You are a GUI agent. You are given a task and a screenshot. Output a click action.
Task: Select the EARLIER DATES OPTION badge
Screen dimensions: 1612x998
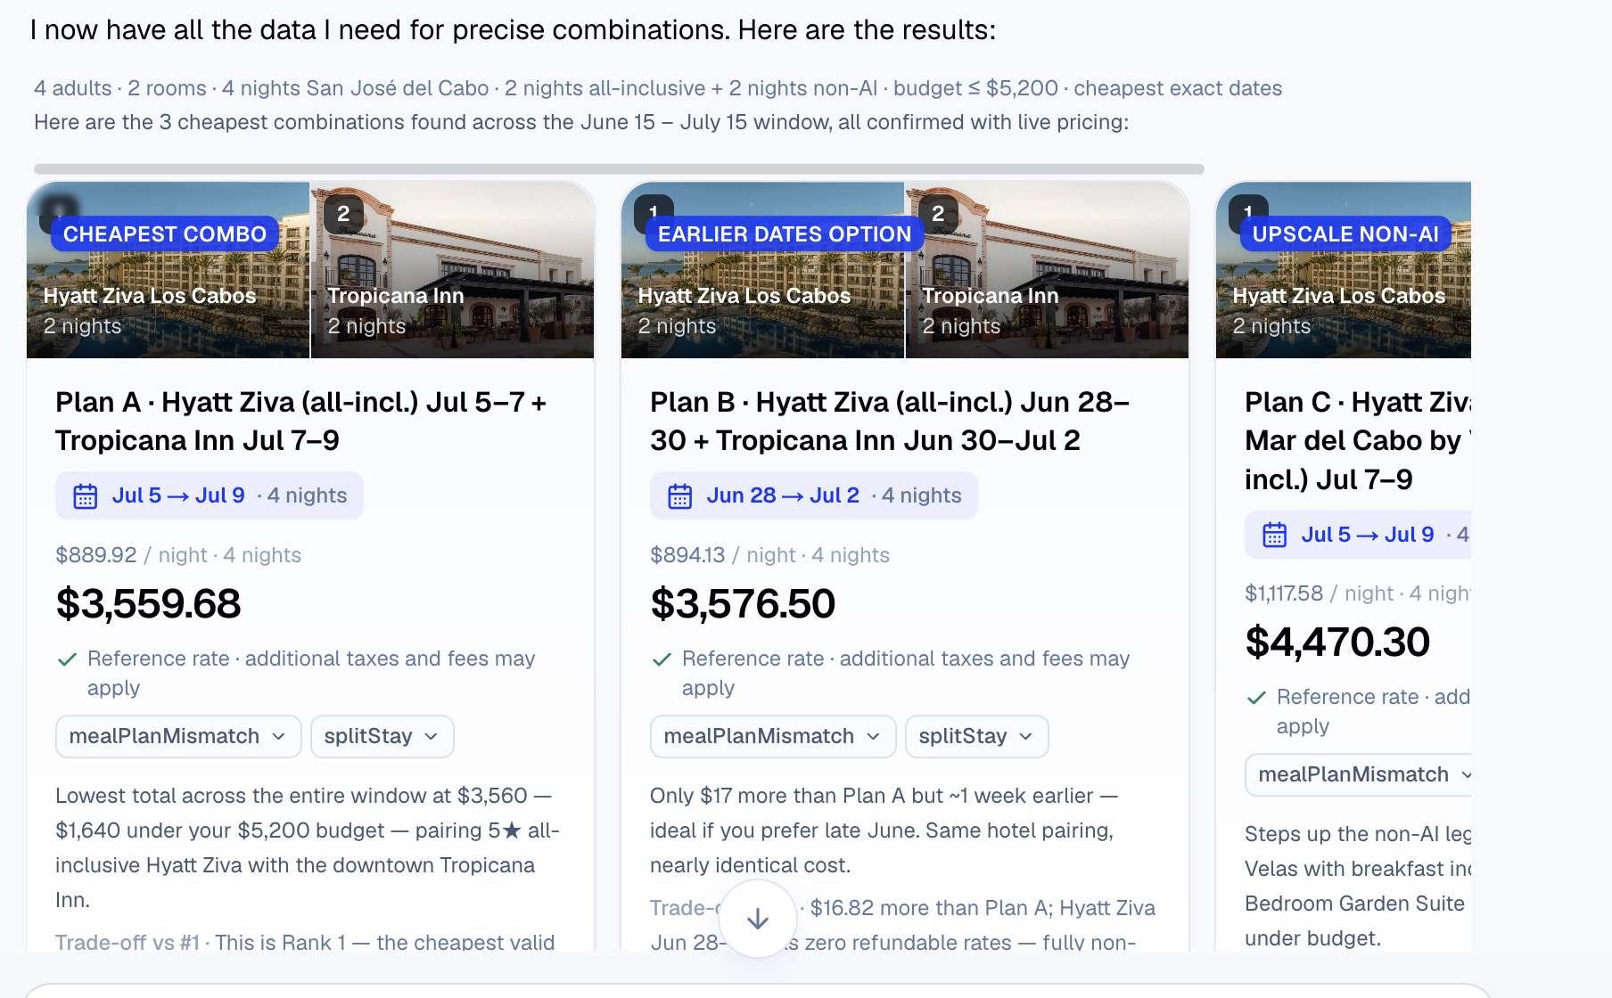click(x=785, y=234)
